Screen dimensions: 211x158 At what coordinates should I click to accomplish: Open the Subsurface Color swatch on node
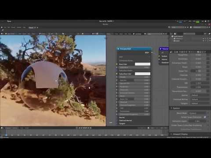pyautogui.click(x=142, y=74)
